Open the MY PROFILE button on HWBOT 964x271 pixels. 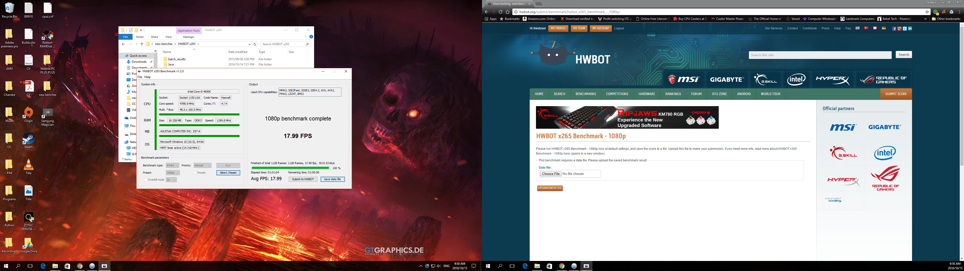(558, 28)
